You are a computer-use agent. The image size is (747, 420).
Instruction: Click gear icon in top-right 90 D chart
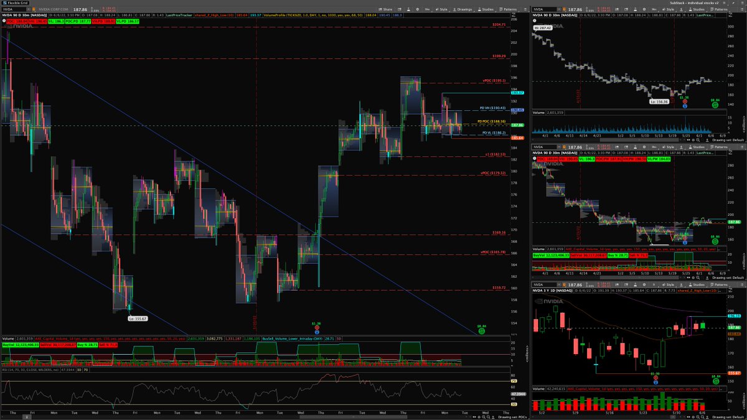click(644, 9)
